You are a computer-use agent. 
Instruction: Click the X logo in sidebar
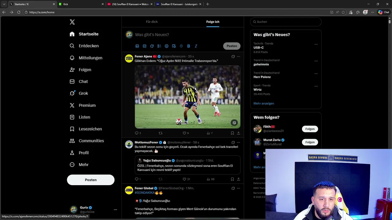(x=72, y=22)
